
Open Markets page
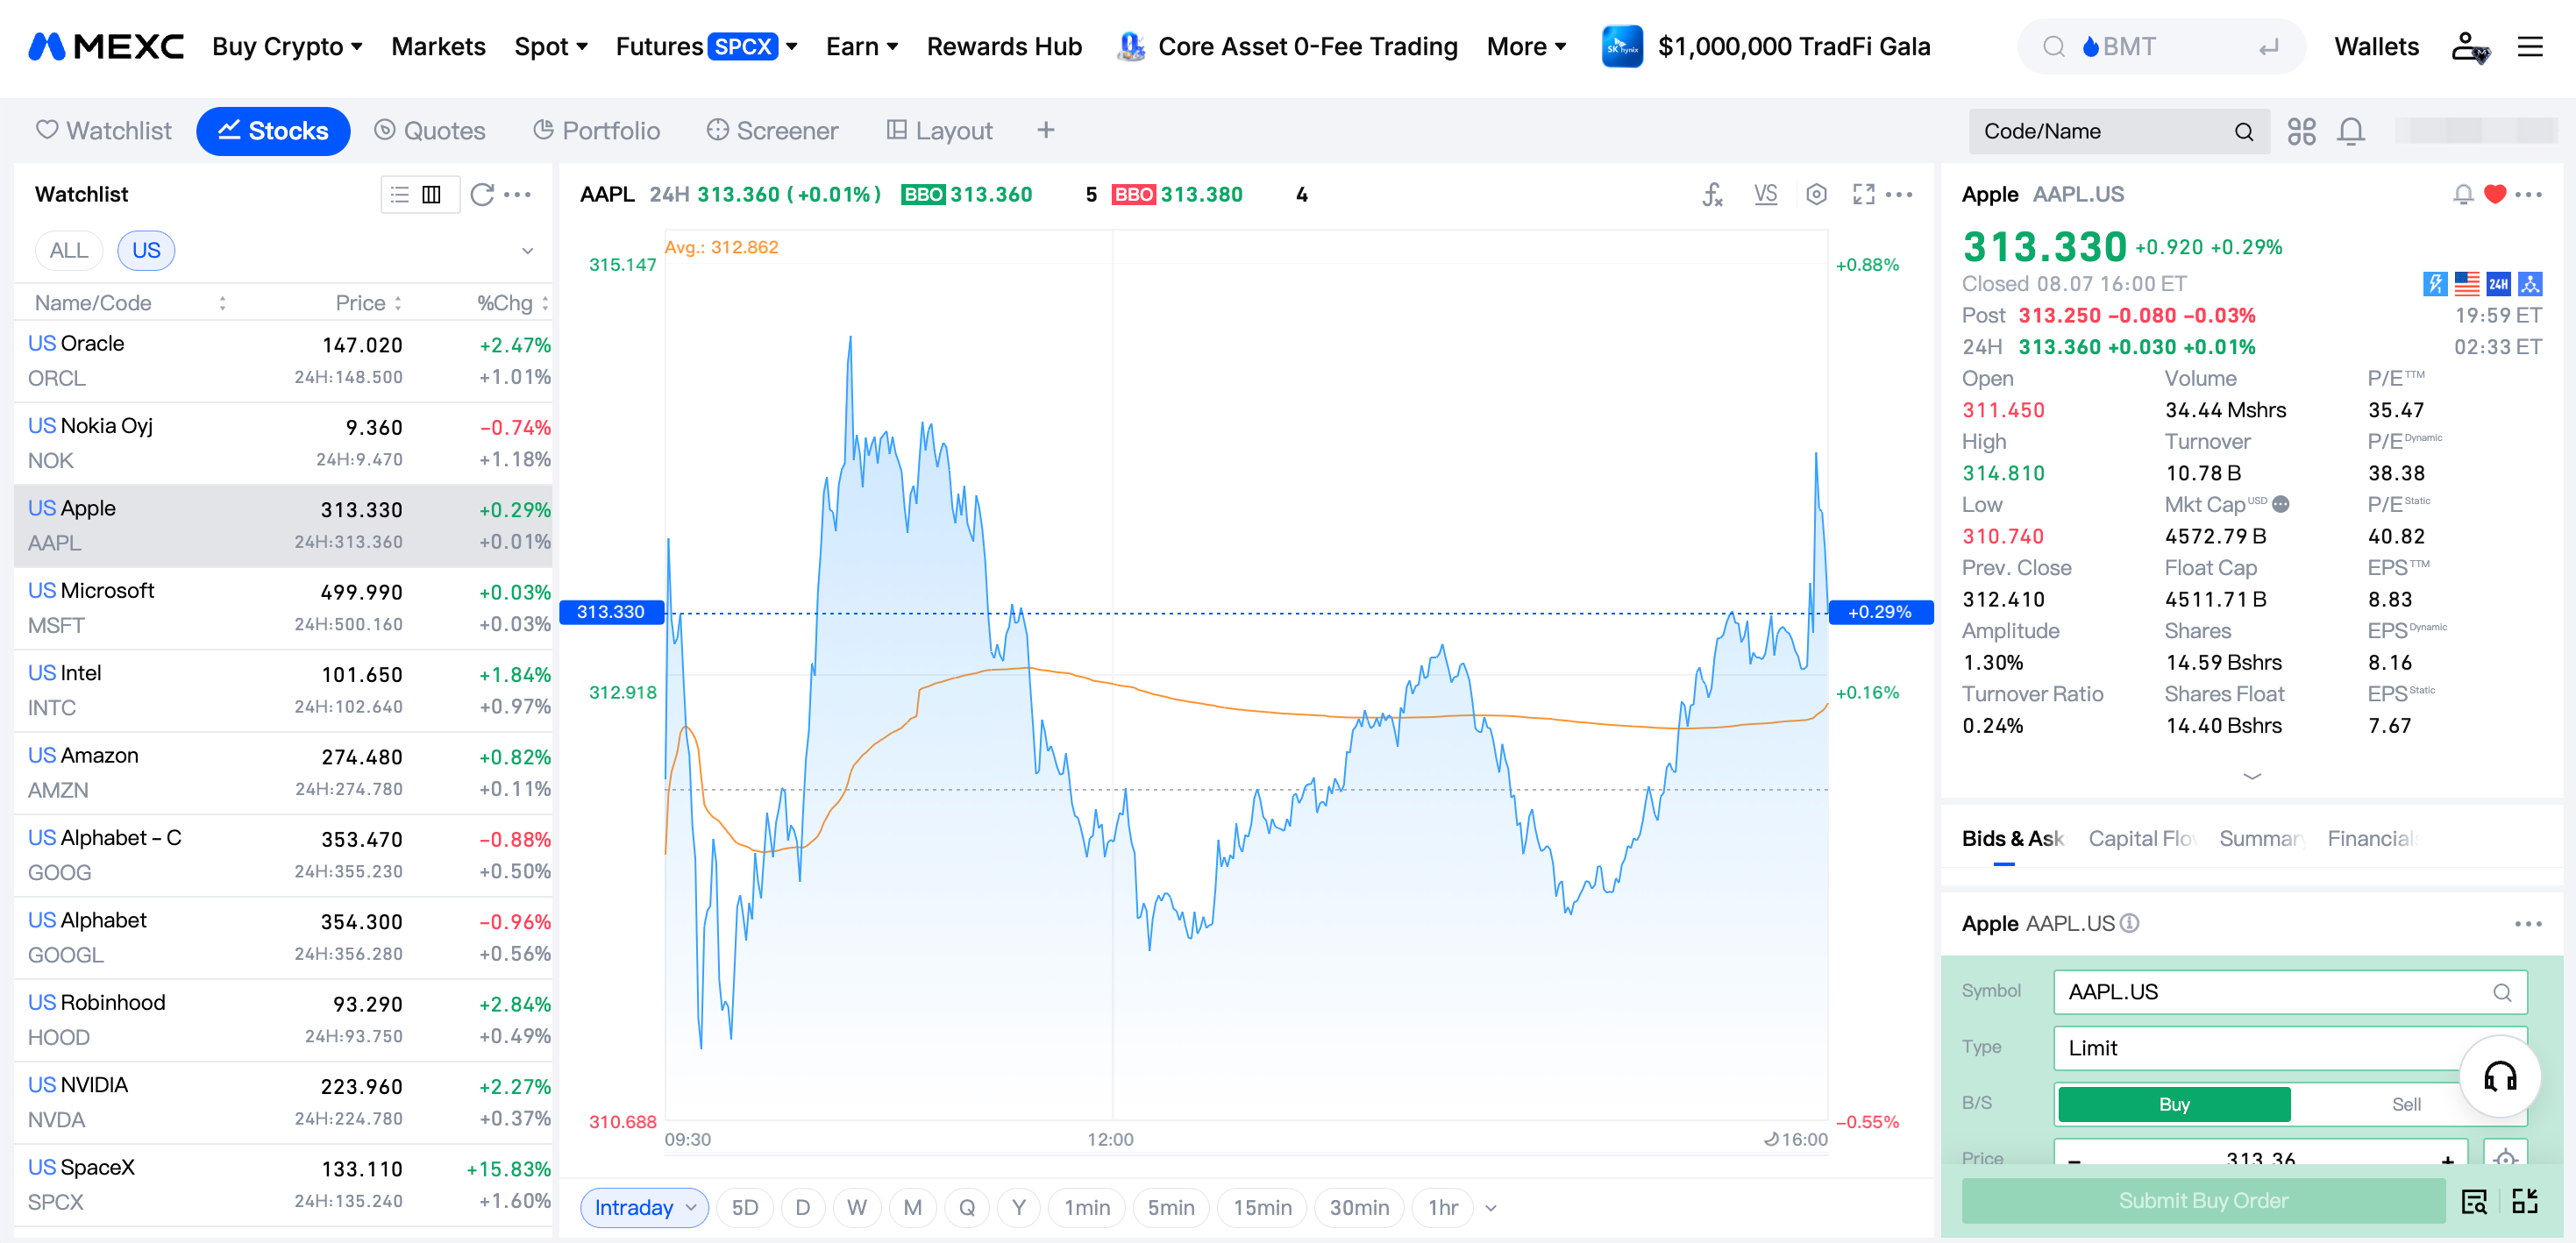click(x=438, y=47)
